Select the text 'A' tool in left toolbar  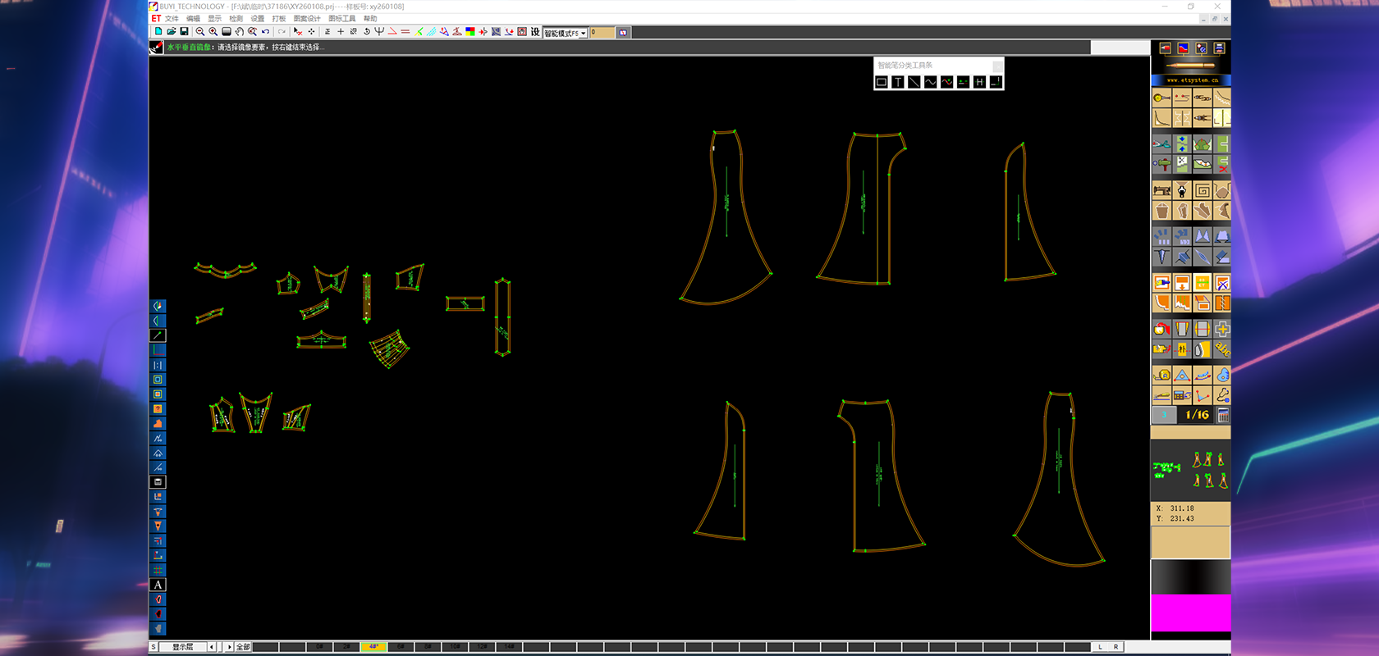(158, 585)
